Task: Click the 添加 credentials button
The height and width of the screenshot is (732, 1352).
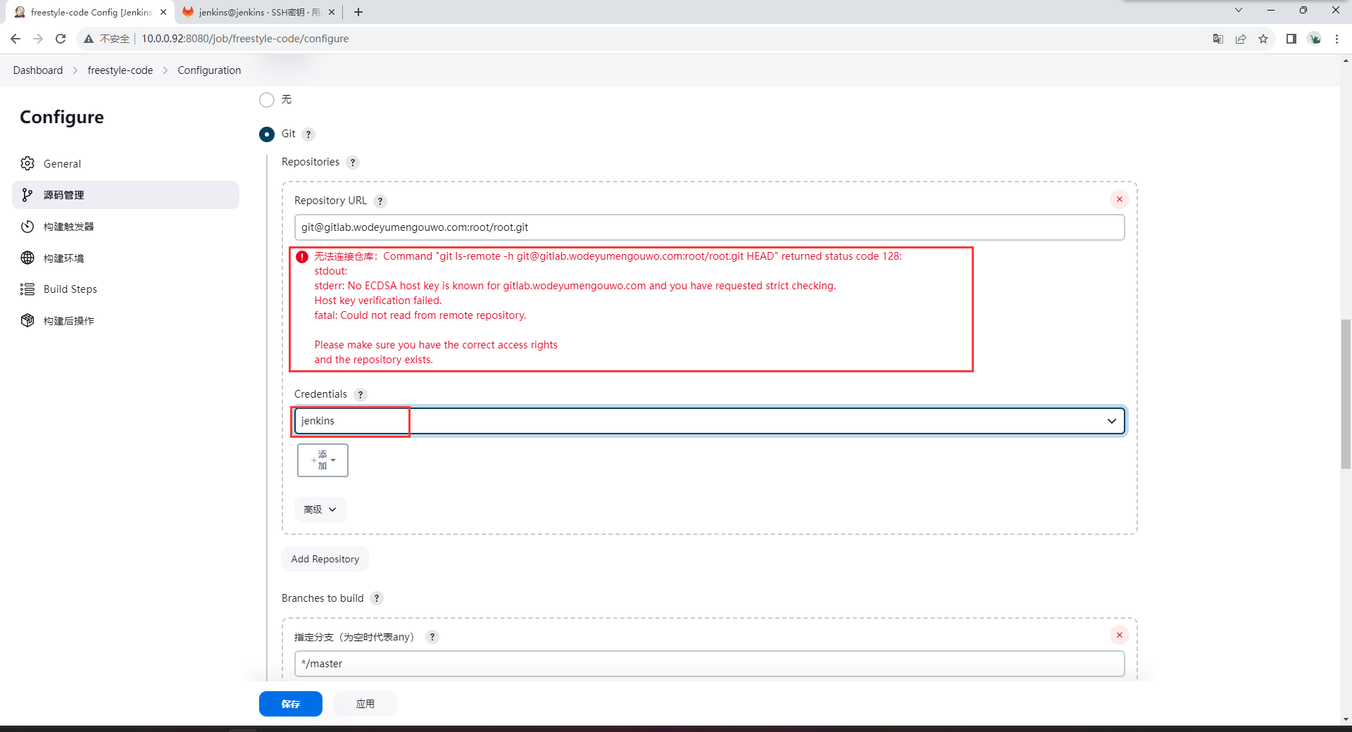Action: click(323, 460)
